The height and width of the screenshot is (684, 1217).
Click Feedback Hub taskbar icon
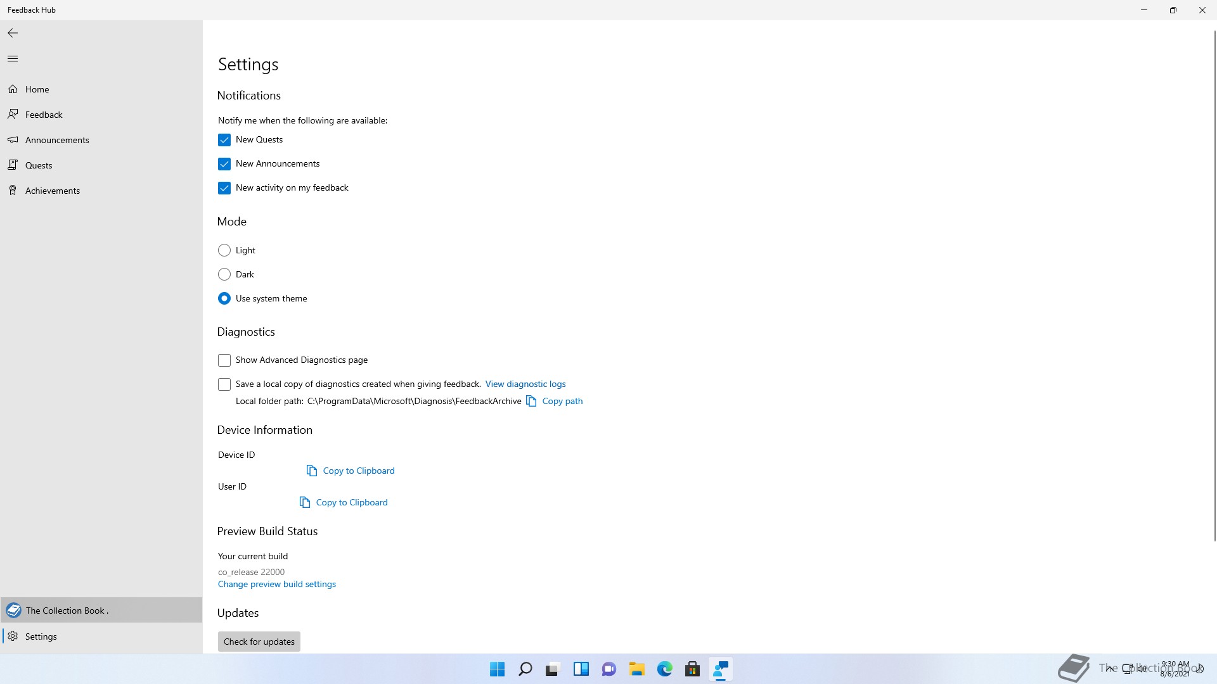721,669
